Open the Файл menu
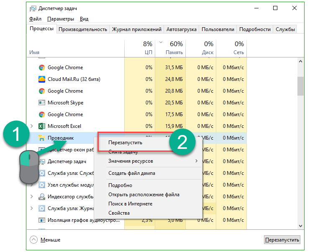 (x=35, y=19)
